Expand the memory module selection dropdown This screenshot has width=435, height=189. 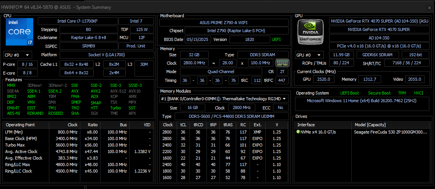click(224, 99)
